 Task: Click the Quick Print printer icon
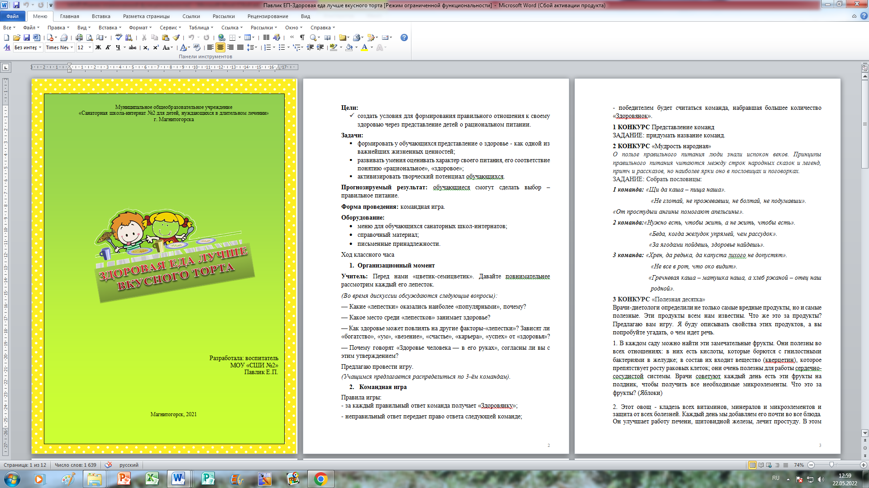[x=79, y=38]
